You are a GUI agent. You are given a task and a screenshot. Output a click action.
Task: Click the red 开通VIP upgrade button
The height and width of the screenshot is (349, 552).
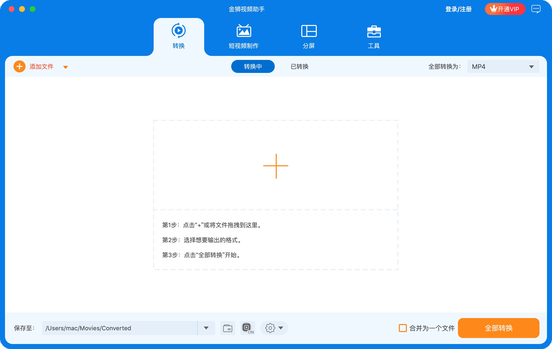coord(505,9)
